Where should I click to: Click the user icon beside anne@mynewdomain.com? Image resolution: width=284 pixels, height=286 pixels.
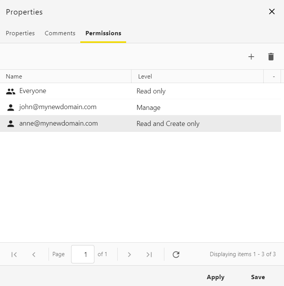[11, 124]
